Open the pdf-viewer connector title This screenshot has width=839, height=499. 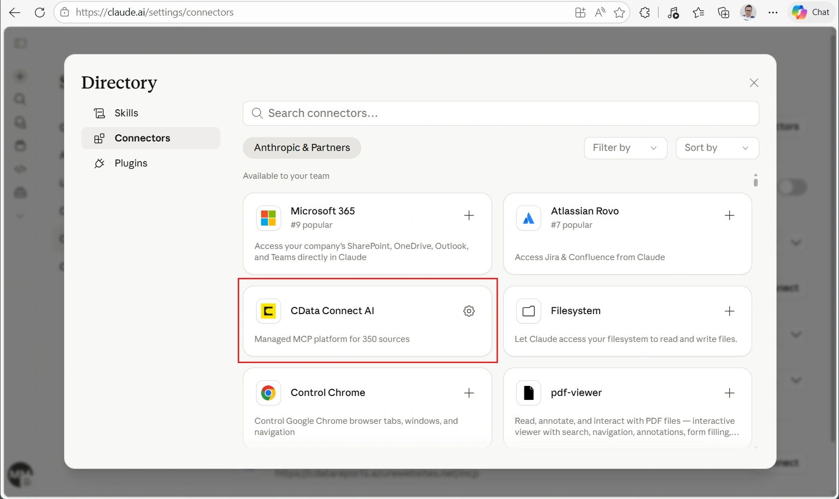576,393
